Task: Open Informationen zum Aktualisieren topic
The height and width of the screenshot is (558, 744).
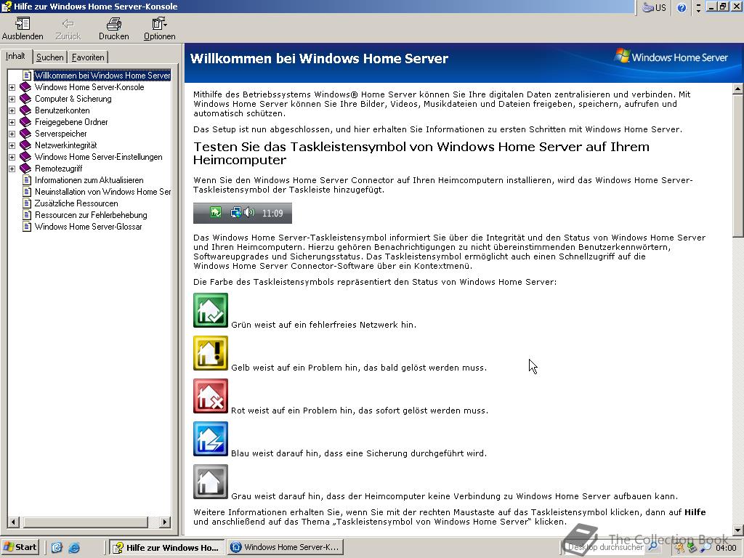Action: [89, 180]
